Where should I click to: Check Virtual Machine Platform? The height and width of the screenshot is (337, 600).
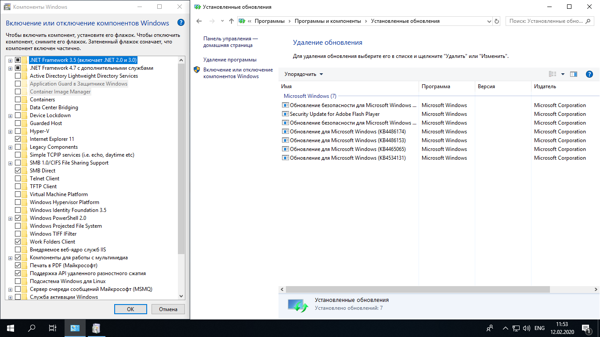[x=18, y=194]
